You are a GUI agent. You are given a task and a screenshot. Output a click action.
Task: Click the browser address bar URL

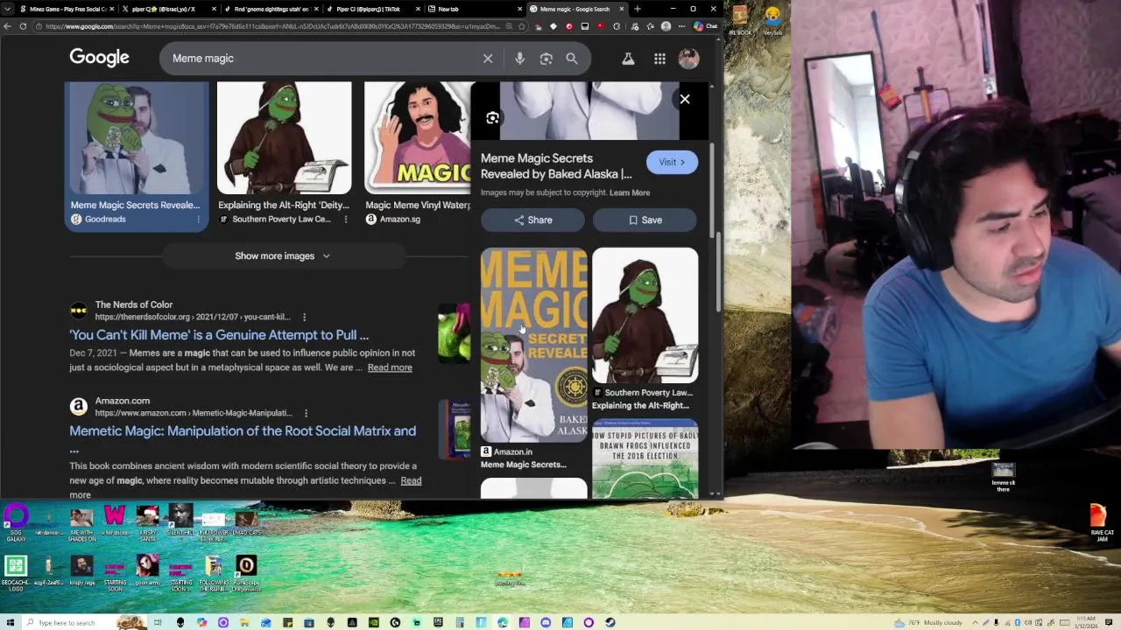pyautogui.click(x=273, y=26)
